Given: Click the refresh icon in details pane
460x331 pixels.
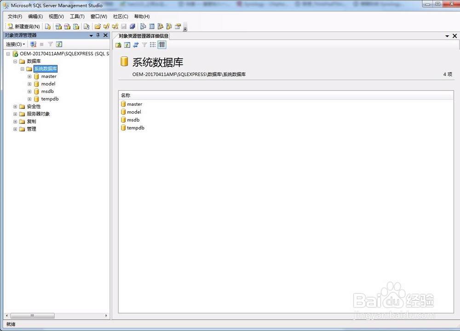Looking at the screenshot, I should click(127, 45).
